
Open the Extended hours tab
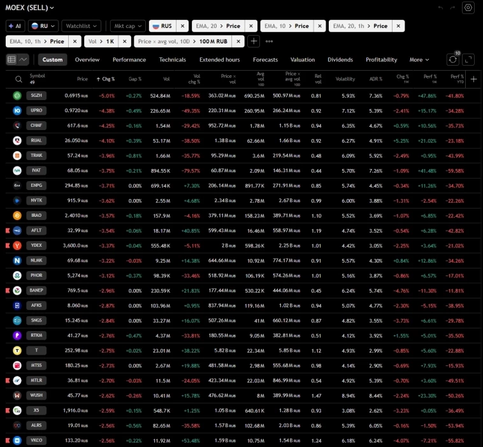[220, 59]
